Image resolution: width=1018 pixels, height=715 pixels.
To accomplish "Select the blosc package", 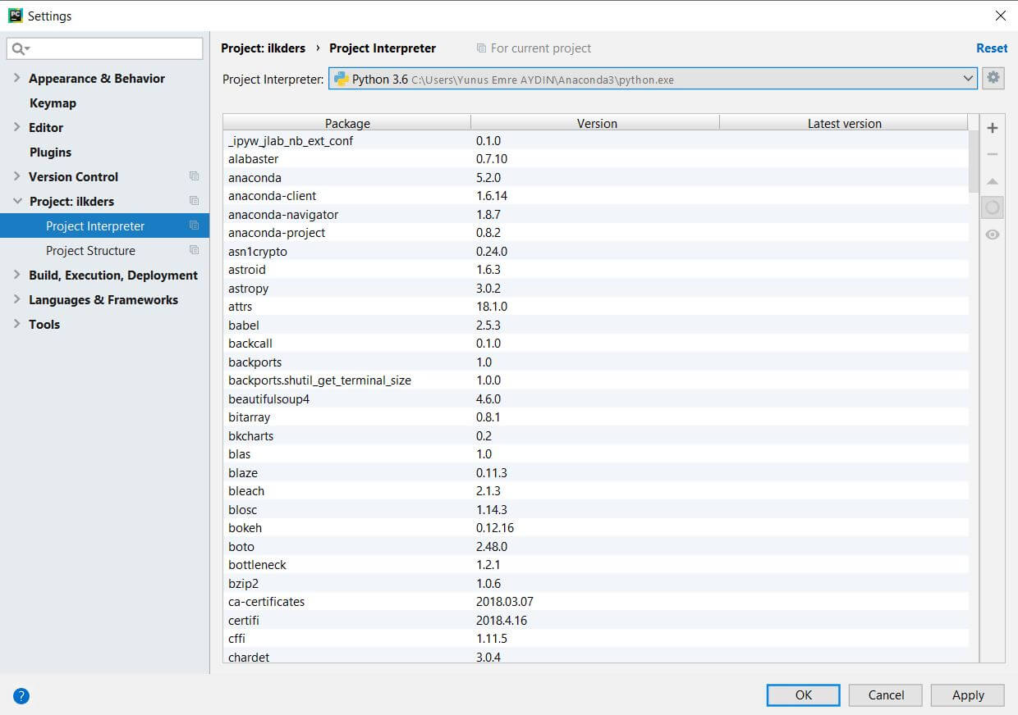I will [596, 510].
